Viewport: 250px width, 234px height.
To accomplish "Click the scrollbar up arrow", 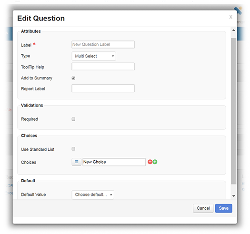I will (x=234, y=30).
